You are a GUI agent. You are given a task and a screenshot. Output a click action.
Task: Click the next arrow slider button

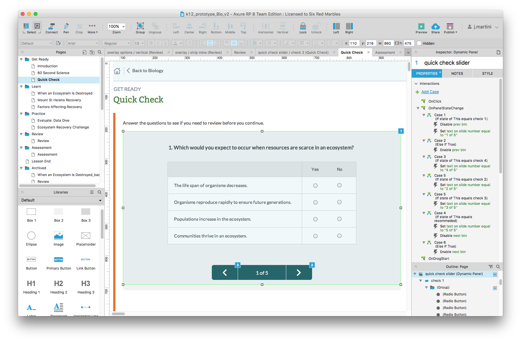[x=299, y=273]
